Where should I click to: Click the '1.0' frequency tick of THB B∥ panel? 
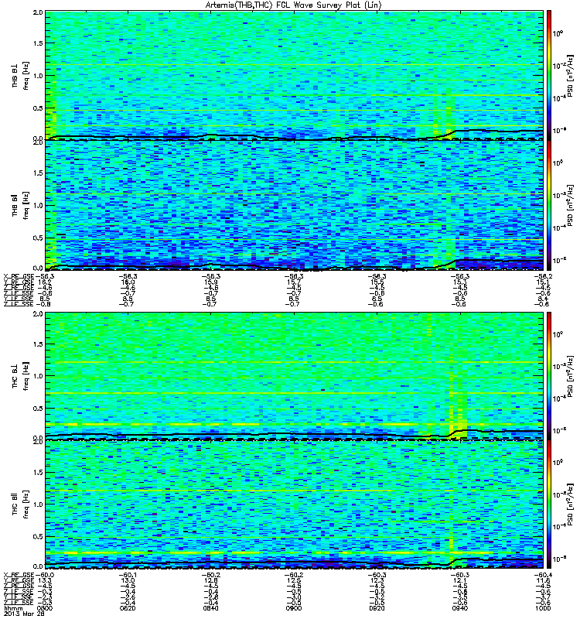(x=38, y=205)
